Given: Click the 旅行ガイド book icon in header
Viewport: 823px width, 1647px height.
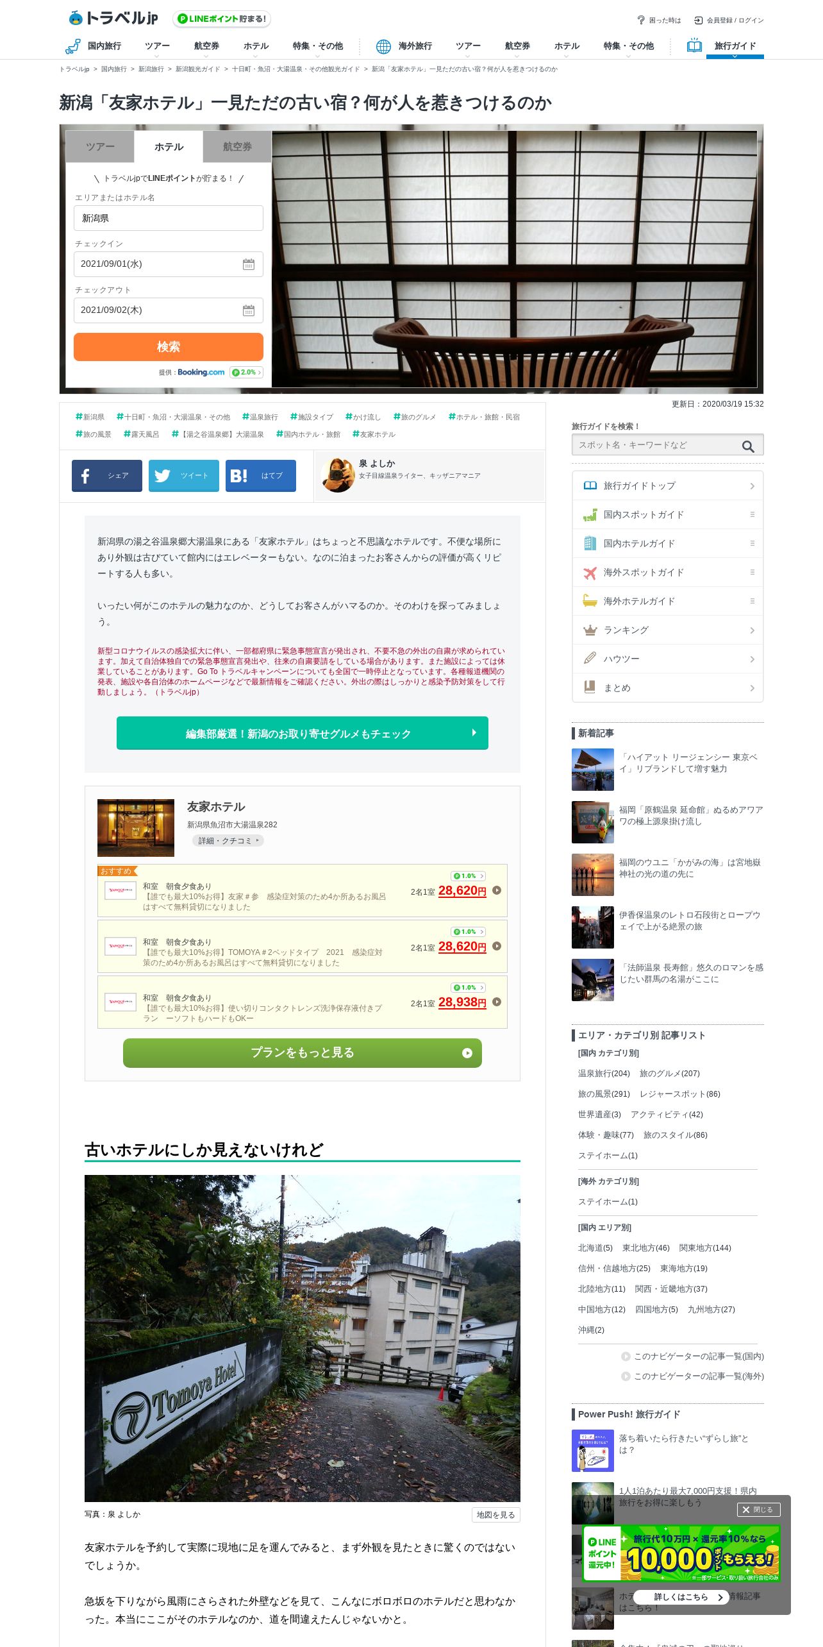Looking at the screenshot, I should coord(694,46).
